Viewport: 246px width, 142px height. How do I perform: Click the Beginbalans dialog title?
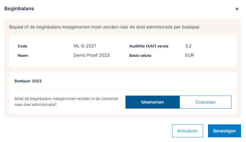click(19, 9)
